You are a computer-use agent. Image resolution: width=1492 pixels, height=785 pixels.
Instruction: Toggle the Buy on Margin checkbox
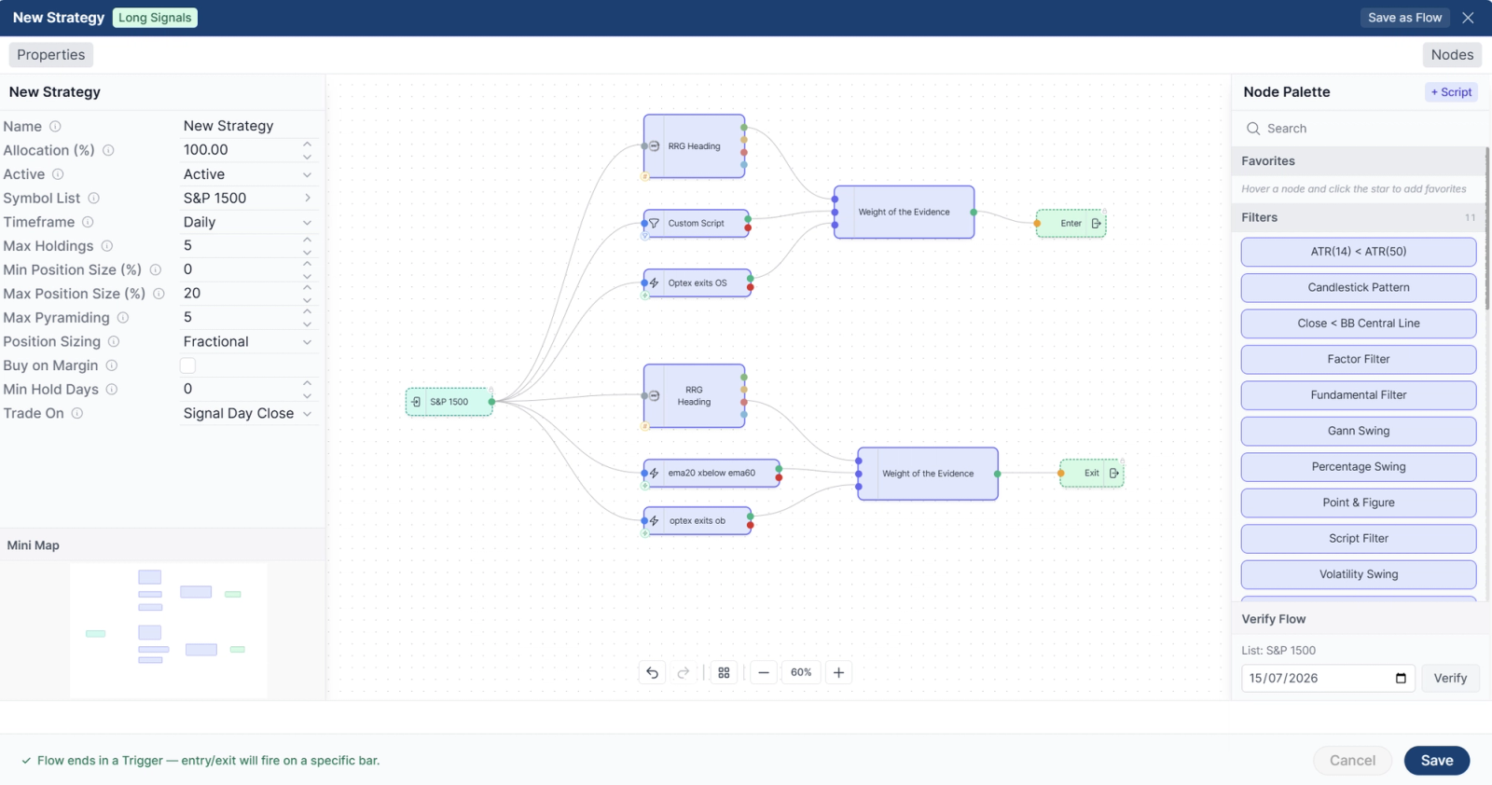click(187, 365)
